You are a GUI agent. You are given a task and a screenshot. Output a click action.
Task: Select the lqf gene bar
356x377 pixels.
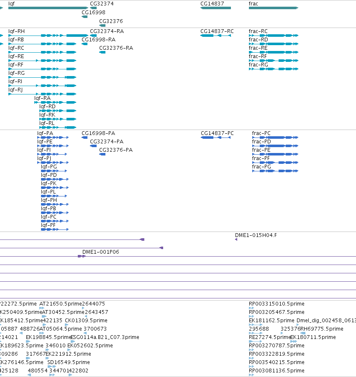click(x=48, y=8)
